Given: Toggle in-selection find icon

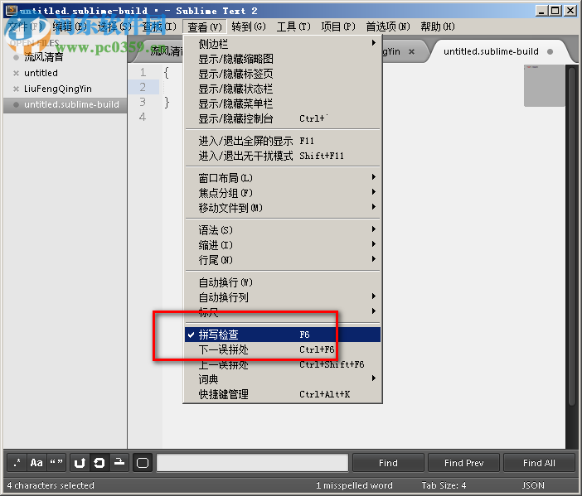Looking at the screenshot, I should 119,463.
